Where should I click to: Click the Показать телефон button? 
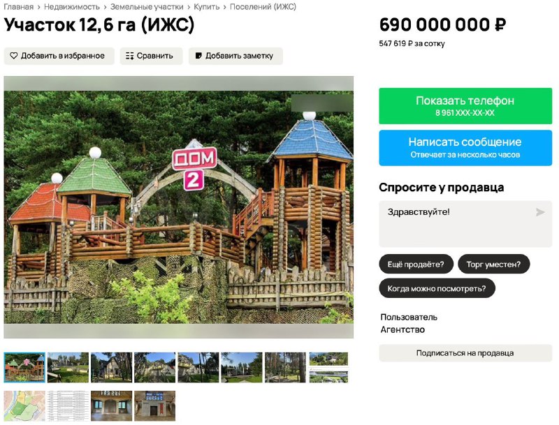(465, 106)
